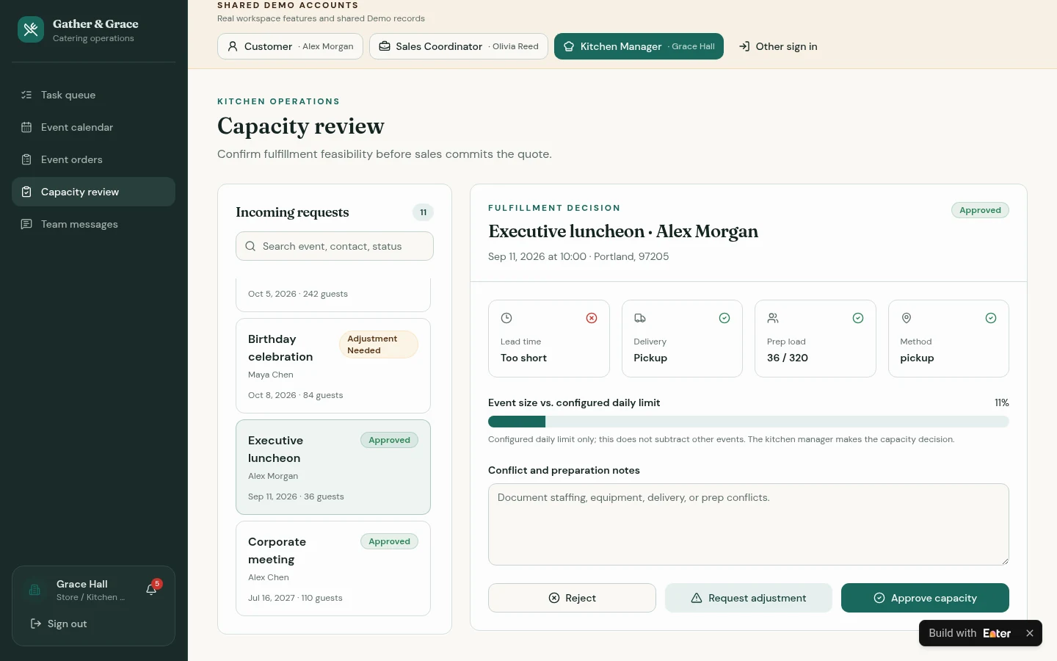Click the Gather & Grace logo icon
The width and height of the screenshot is (1057, 661).
coord(31,30)
